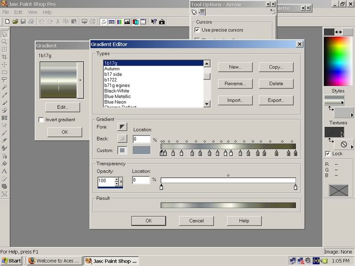
Task: Click the Edit... button in Gradient dialog
Action: coord(63,107)
